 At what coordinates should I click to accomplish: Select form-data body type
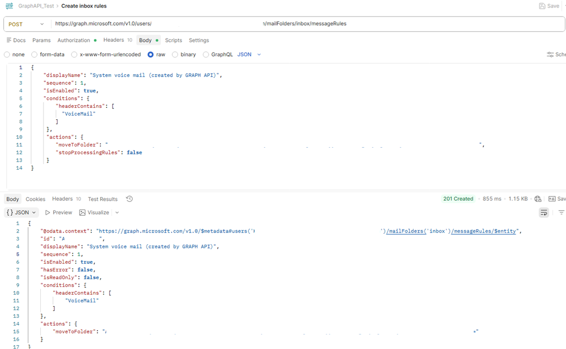[34, 55]
